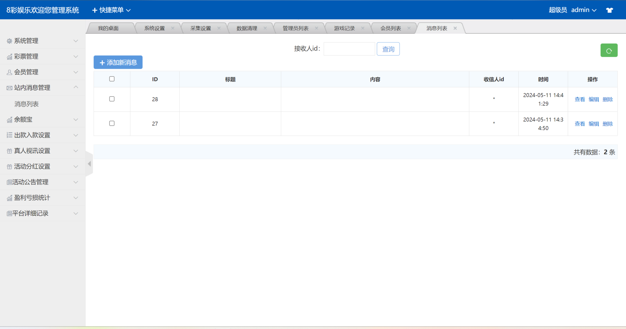Click the envelope icon beside 站内消息管理
626x329 pixels.
click(x=9, y=88)
